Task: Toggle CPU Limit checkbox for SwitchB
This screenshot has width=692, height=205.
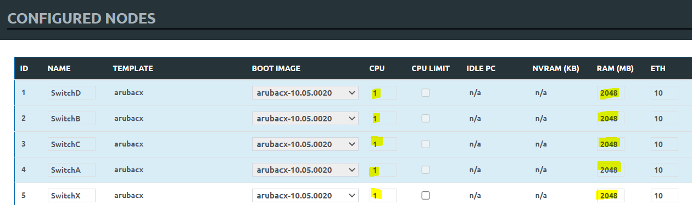Action: coord(426,119)
